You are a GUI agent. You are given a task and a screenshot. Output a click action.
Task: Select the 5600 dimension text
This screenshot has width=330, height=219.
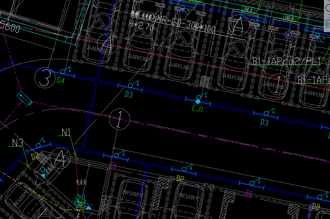(x=10, y=27)
